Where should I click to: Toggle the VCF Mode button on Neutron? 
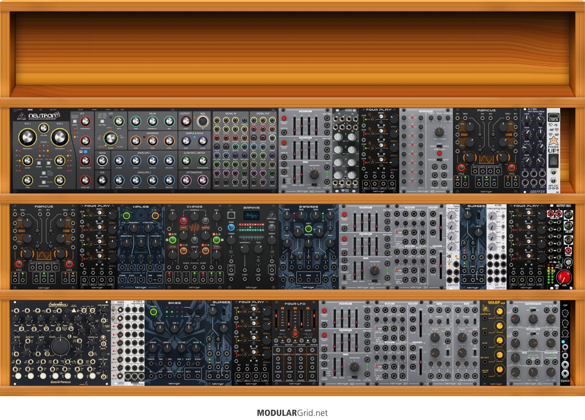74,122
